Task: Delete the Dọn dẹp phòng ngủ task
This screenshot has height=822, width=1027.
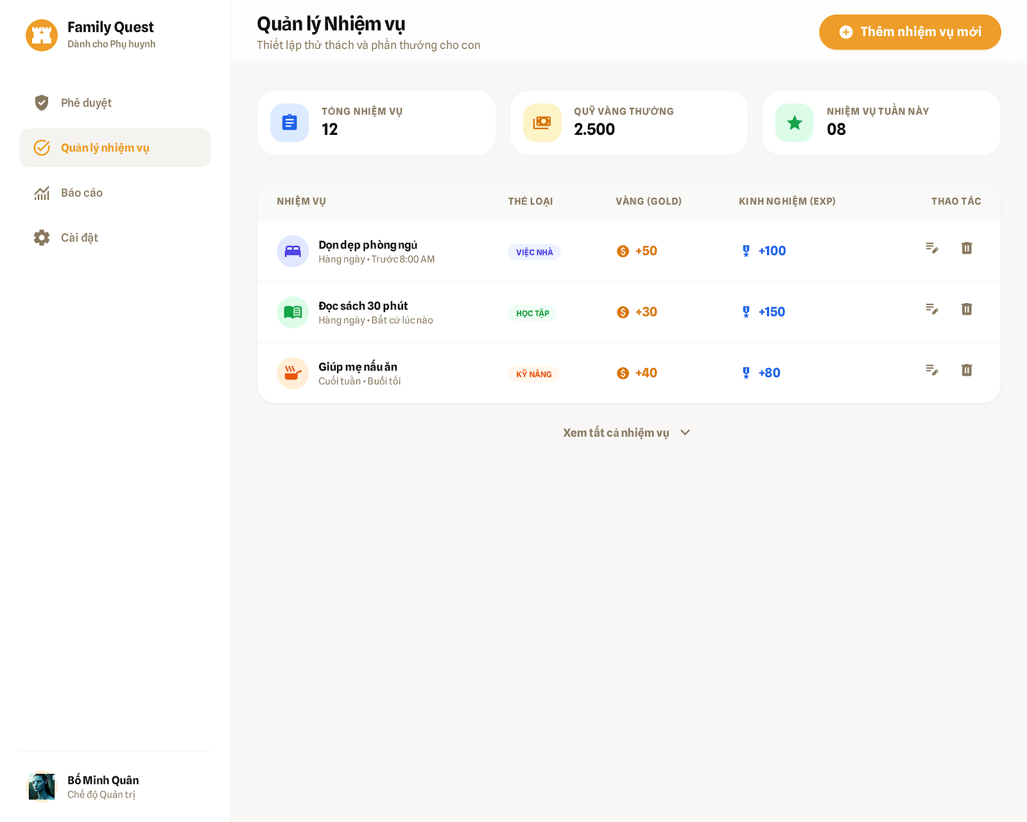Action: pos(967,248)
